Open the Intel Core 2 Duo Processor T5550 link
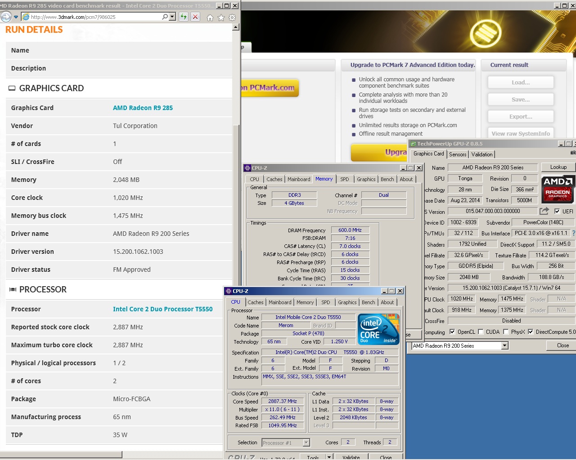This screenshot has height=460, width=576. [x=162, y=309]
